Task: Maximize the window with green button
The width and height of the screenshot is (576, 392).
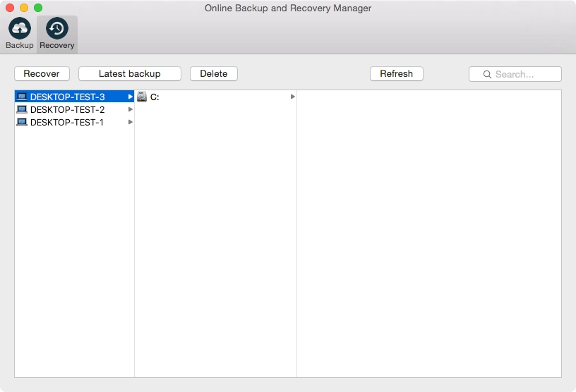Action: pos(38,8)
